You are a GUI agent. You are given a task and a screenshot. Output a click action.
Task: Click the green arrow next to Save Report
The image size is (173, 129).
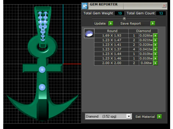(153, 23)
